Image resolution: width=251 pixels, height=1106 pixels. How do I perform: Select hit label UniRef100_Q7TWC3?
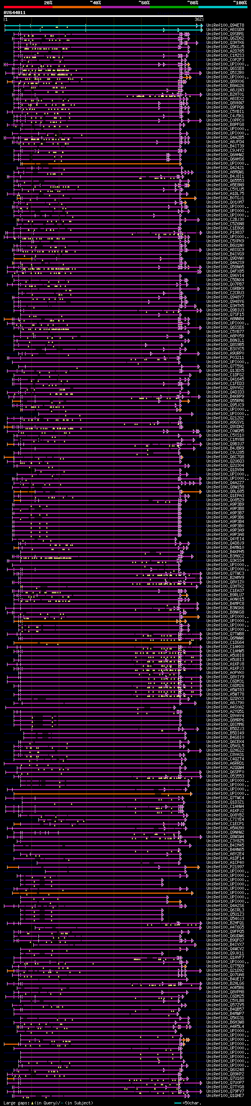point(225,574)
